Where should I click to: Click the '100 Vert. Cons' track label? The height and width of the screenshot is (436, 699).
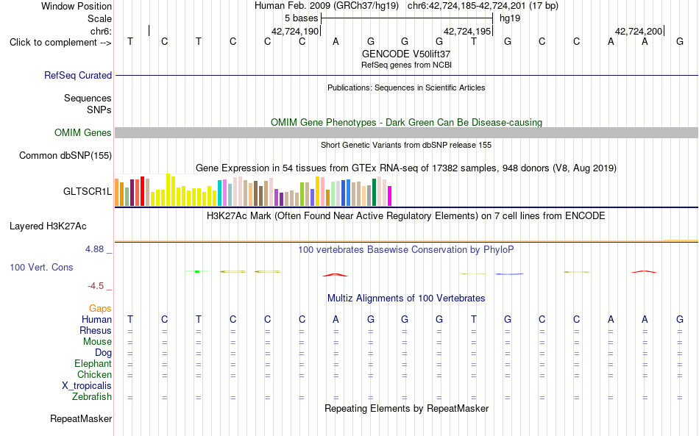click(41, 267)
